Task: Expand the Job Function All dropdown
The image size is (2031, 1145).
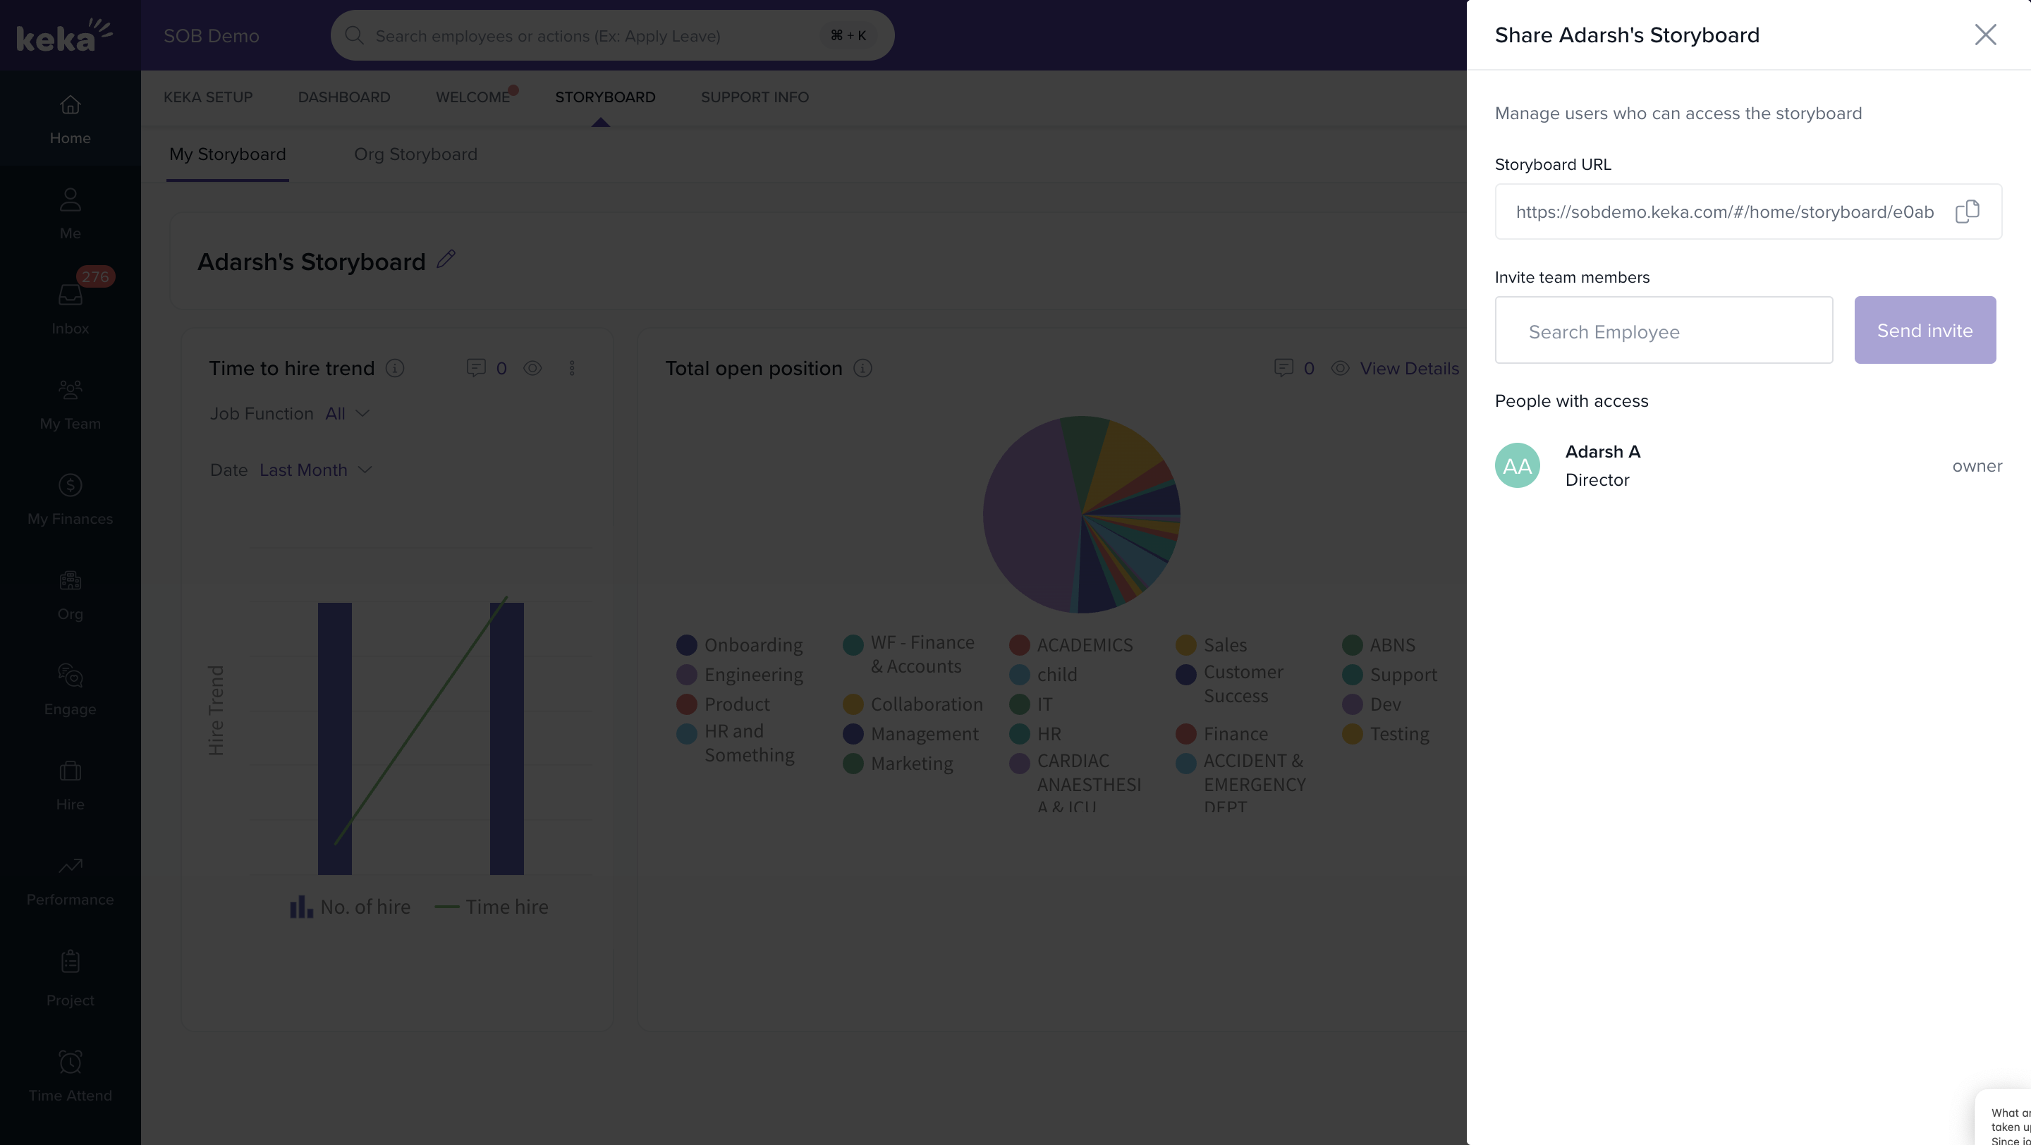Action: point(348,414)
